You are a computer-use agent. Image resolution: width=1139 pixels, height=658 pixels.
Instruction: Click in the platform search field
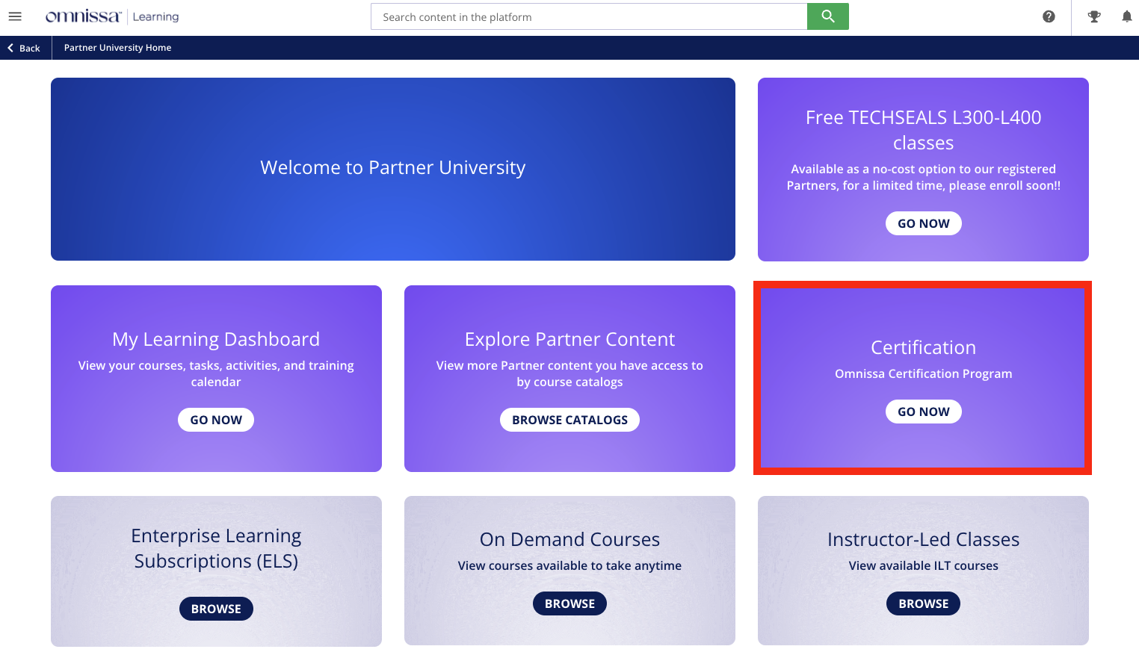[x=588, y=16]
